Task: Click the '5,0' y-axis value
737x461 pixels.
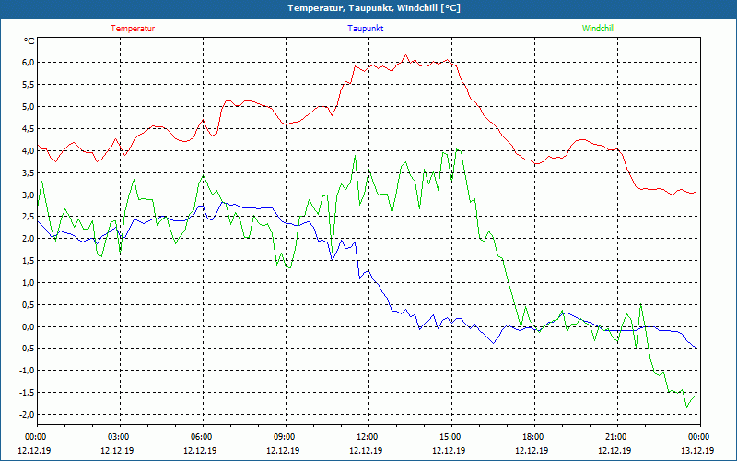Action: click(29, 107)
